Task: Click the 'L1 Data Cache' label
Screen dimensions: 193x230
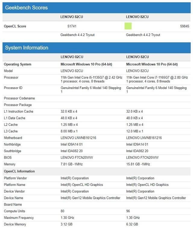Action: [x=14, y=118]
